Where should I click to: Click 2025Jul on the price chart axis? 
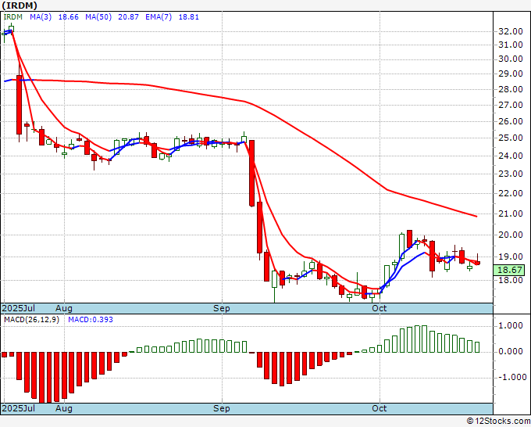19,308
